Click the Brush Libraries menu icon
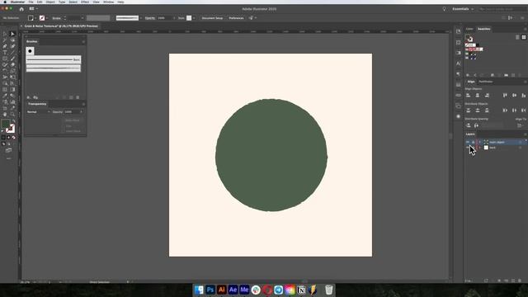 click(29, 97)
